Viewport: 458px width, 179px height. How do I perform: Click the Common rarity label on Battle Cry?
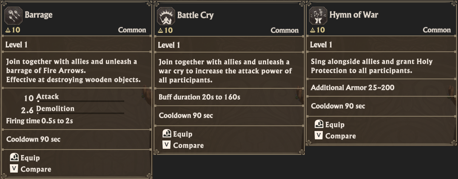tap(284, 30)
